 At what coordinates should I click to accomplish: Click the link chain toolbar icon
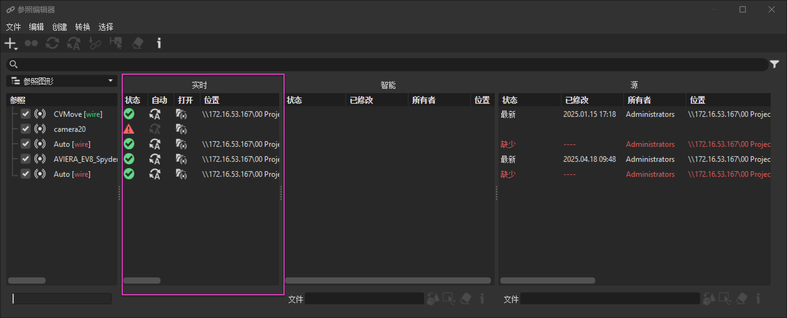[x=95, y=43]
